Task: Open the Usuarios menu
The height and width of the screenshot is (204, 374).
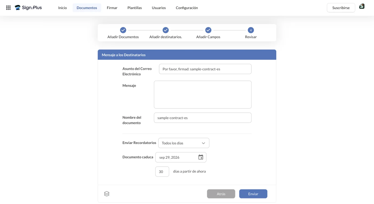Action: [159, 8]
